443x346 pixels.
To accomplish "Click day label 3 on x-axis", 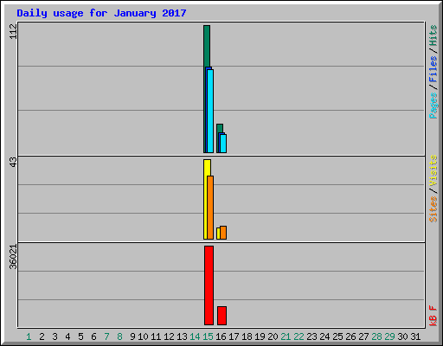I will (x=55, y=336).
